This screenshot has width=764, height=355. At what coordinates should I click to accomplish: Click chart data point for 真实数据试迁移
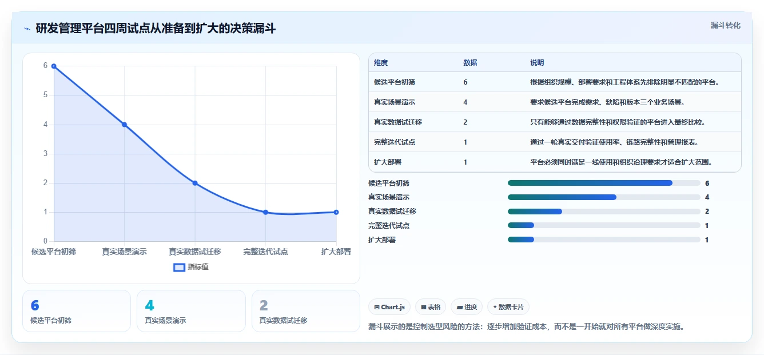tap(195, 183)
